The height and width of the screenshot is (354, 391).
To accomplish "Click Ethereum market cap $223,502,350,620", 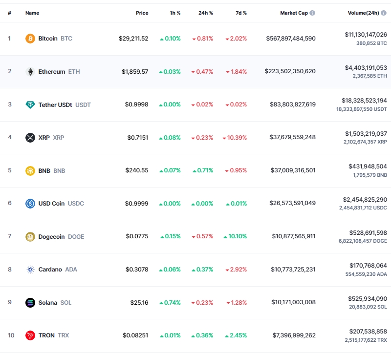I will 290,71.
